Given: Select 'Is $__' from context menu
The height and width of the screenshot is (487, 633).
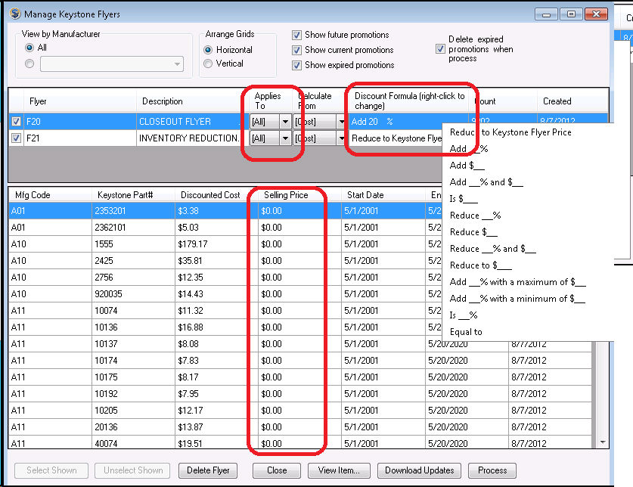Looking at the screenshot, I should pyautogui.click(x=464, y=199).
